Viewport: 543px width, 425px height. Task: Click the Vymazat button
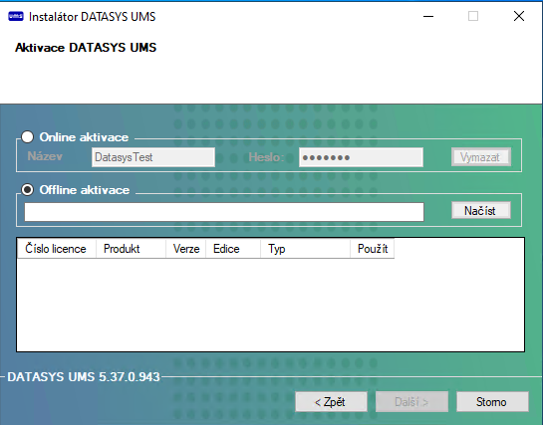pyautogui.click(x=481, y=157)
